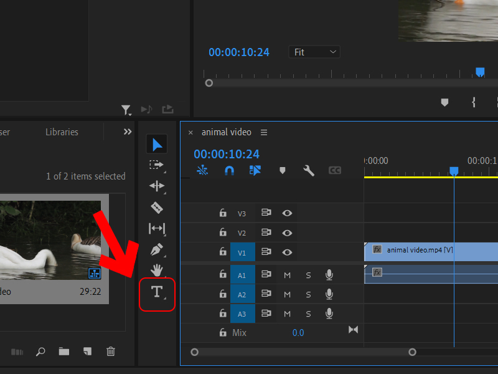The height and width of the screenshot is (374, 498).
Task: Enable voice-over record on A3
Action: 329,314
